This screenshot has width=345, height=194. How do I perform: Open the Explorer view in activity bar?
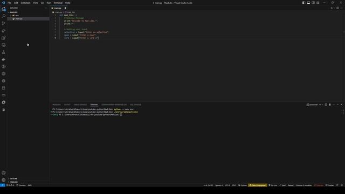[x=4, y=9]
